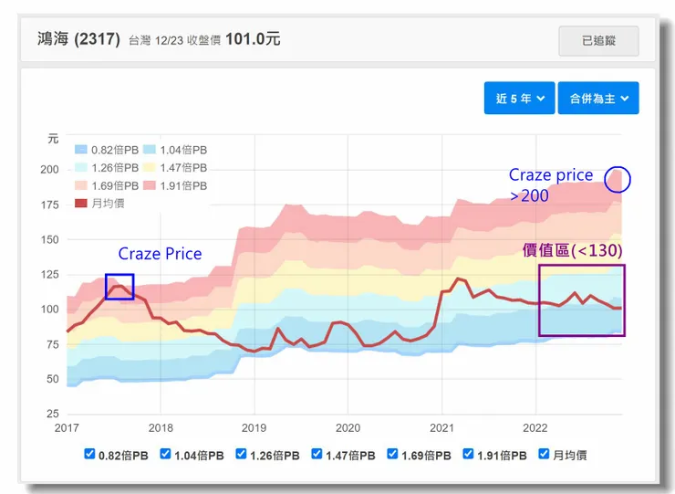Image resolution: width=675 pixels, height=494 pixels.
Task: Click the 1.04倍PB legend swatch
Action: tap(150, 151)
